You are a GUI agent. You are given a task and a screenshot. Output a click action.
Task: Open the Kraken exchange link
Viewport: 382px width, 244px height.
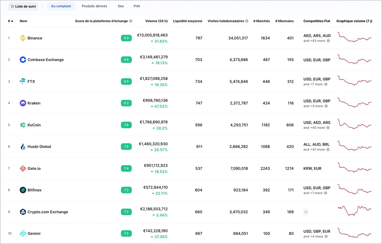coord(34,103)
